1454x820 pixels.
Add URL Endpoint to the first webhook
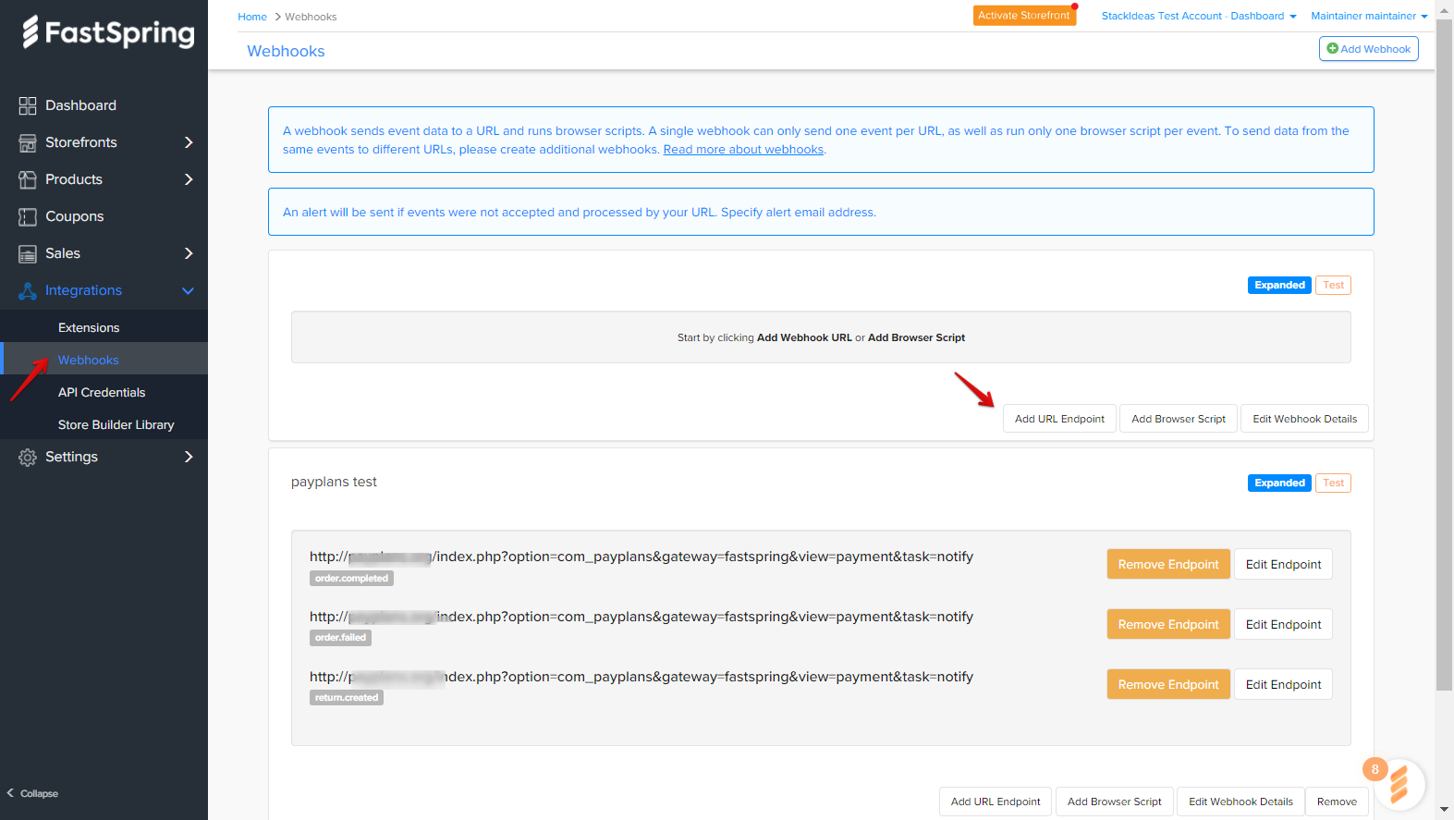(x=1059, y=419)
